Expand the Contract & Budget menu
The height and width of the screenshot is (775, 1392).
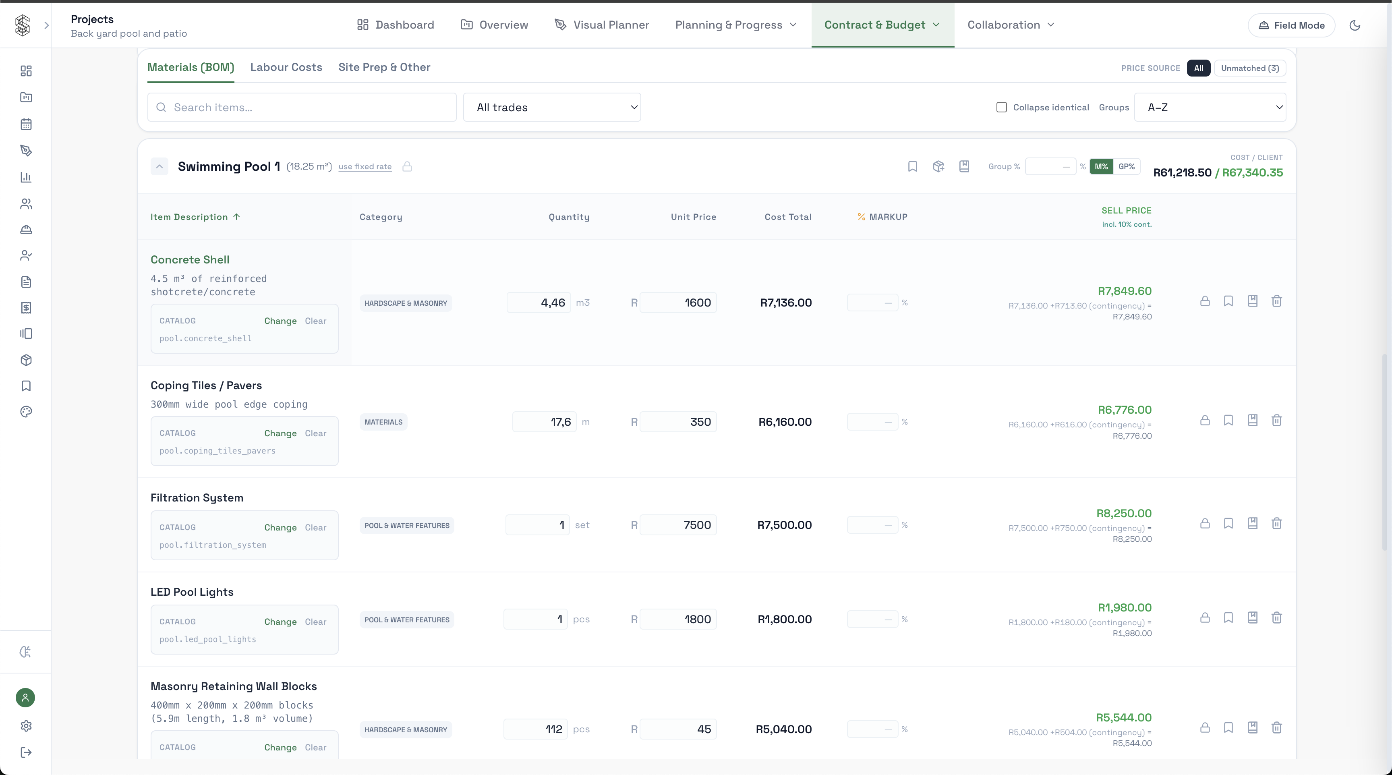[x=882, y=25]
